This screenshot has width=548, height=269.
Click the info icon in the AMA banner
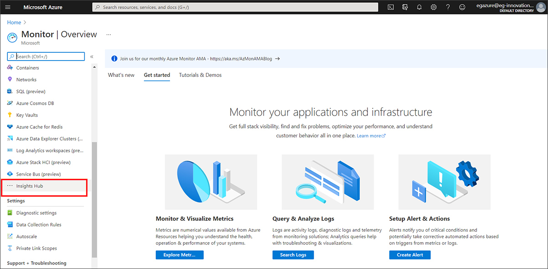pos(114,59)
